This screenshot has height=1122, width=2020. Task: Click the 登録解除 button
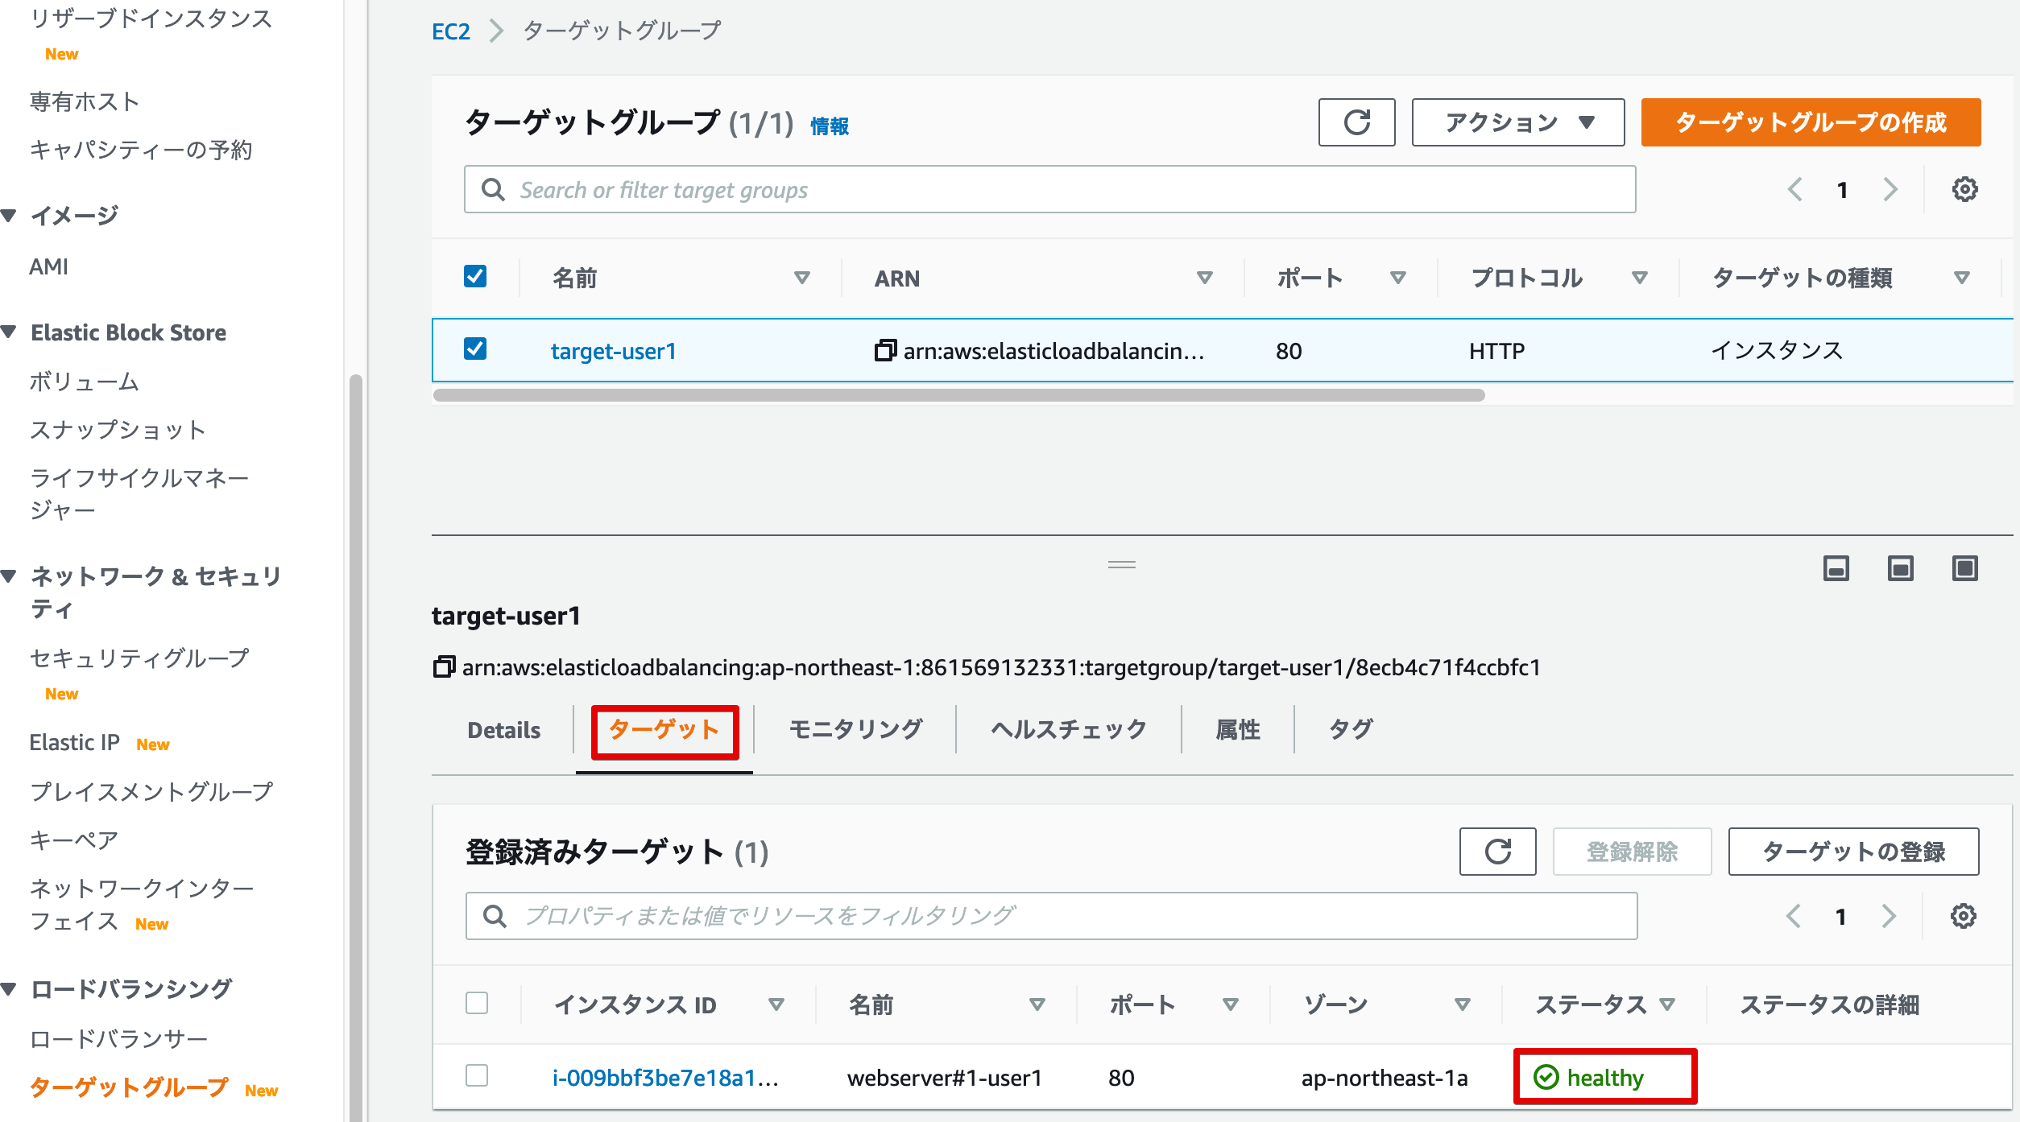pyautogui.click(x=1632, y=851)
